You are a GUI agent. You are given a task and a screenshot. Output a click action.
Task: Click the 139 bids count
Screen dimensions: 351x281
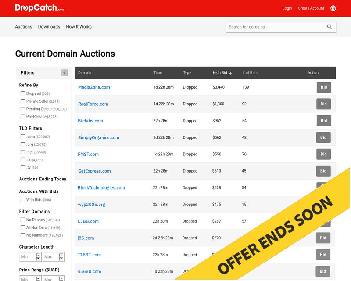coord(246,87)
